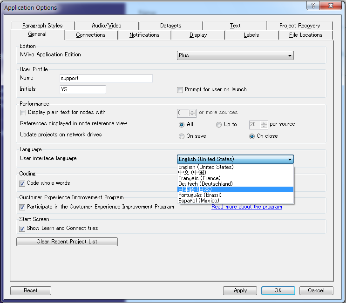This screenshot has height=303, width=346.
Task: Open the NVivo Application Edition dropdown
Action: coord(235,55)
